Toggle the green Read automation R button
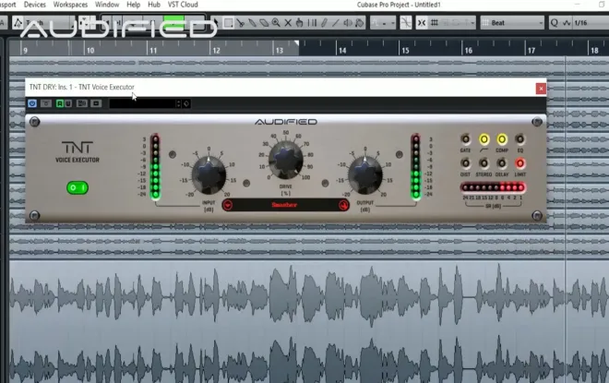Image resolution: width=609 pixels, height=383 pixels. 59,103
